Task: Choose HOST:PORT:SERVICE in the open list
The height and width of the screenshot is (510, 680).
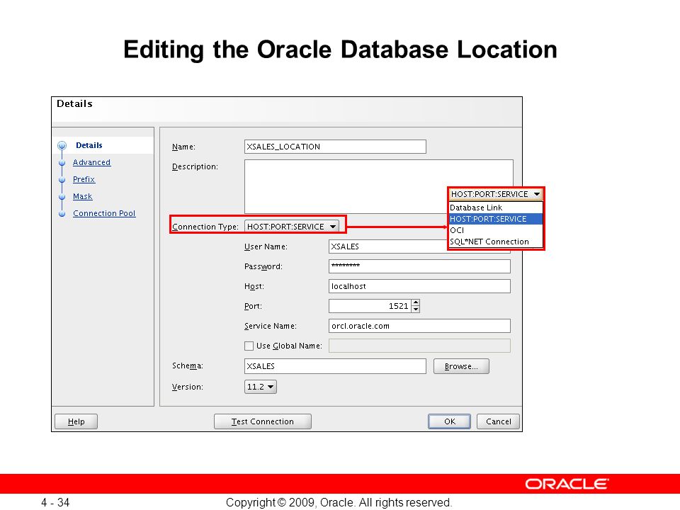Action: tap(496, 219)
